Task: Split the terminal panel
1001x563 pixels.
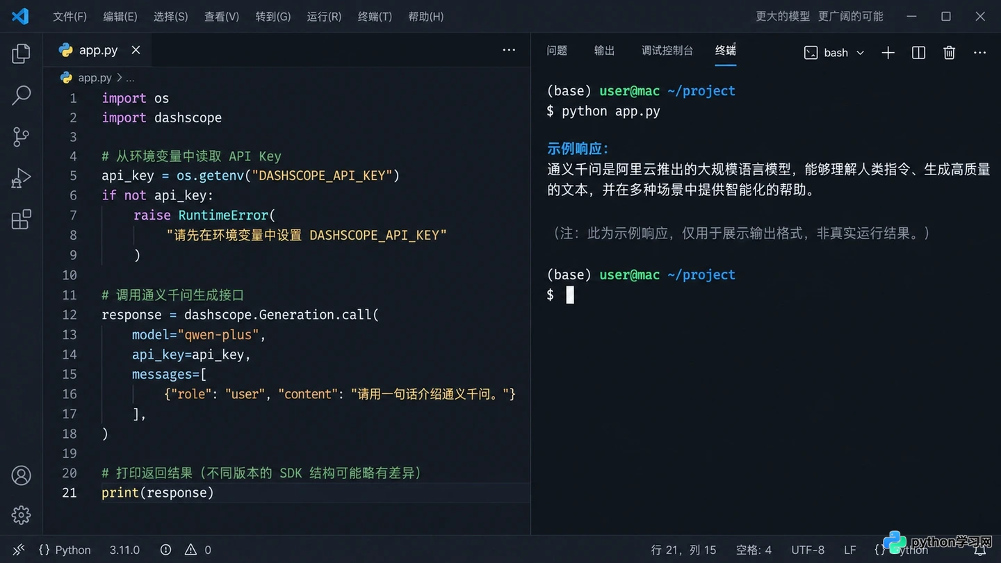Action: pos(918,53)
